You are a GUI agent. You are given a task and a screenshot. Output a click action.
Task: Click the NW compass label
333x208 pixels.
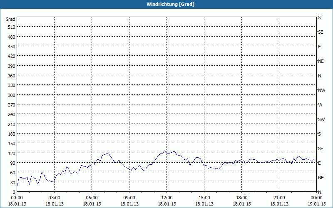pyautogui.click(x=321, y=90)
